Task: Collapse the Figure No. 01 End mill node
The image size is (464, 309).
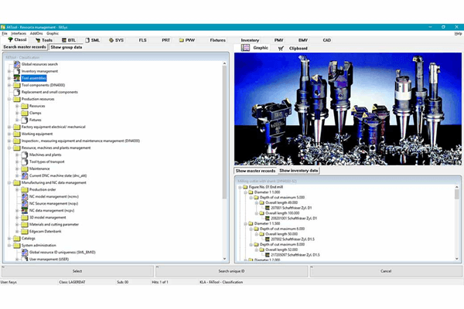Action: pos(240,187)
